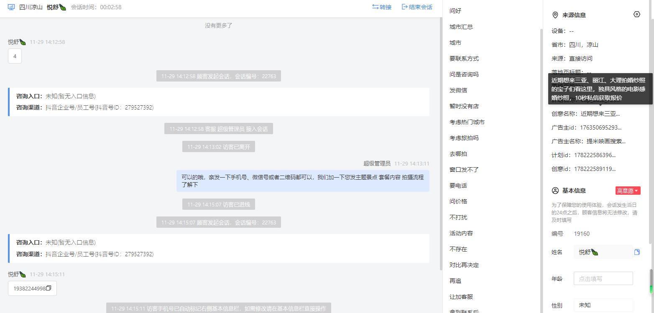
Task: Choose the 对比再决定 quick reply
Action: coord(464,265)
